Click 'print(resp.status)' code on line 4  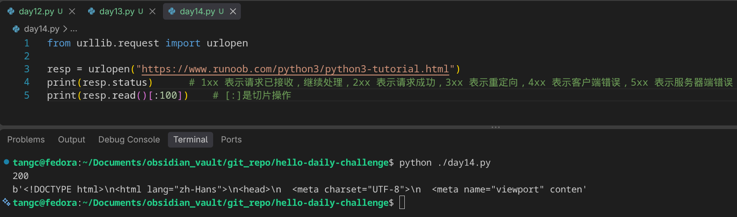pyautogui.click(x=100, y=83)
